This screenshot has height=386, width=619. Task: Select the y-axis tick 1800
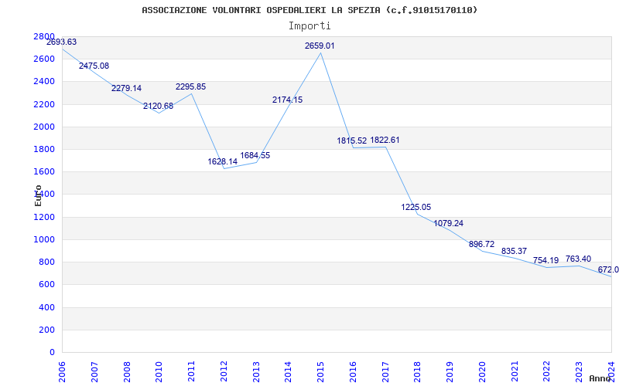(44, 149)
